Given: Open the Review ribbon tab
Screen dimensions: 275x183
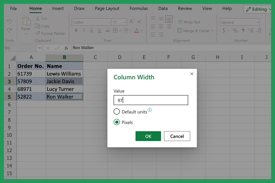Looking at the screenshot, I should tap(185, 9).
